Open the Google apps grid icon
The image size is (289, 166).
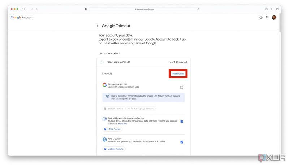267,17
